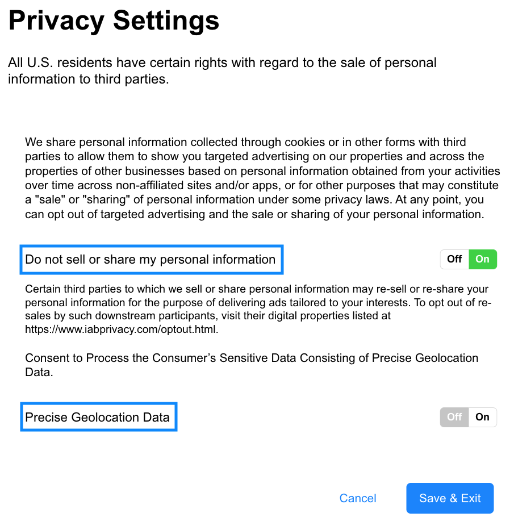The height and width of the screenshot is (521, 514).
Task: Click the highlighted geolocation consent box
Action: click(98, 417)
